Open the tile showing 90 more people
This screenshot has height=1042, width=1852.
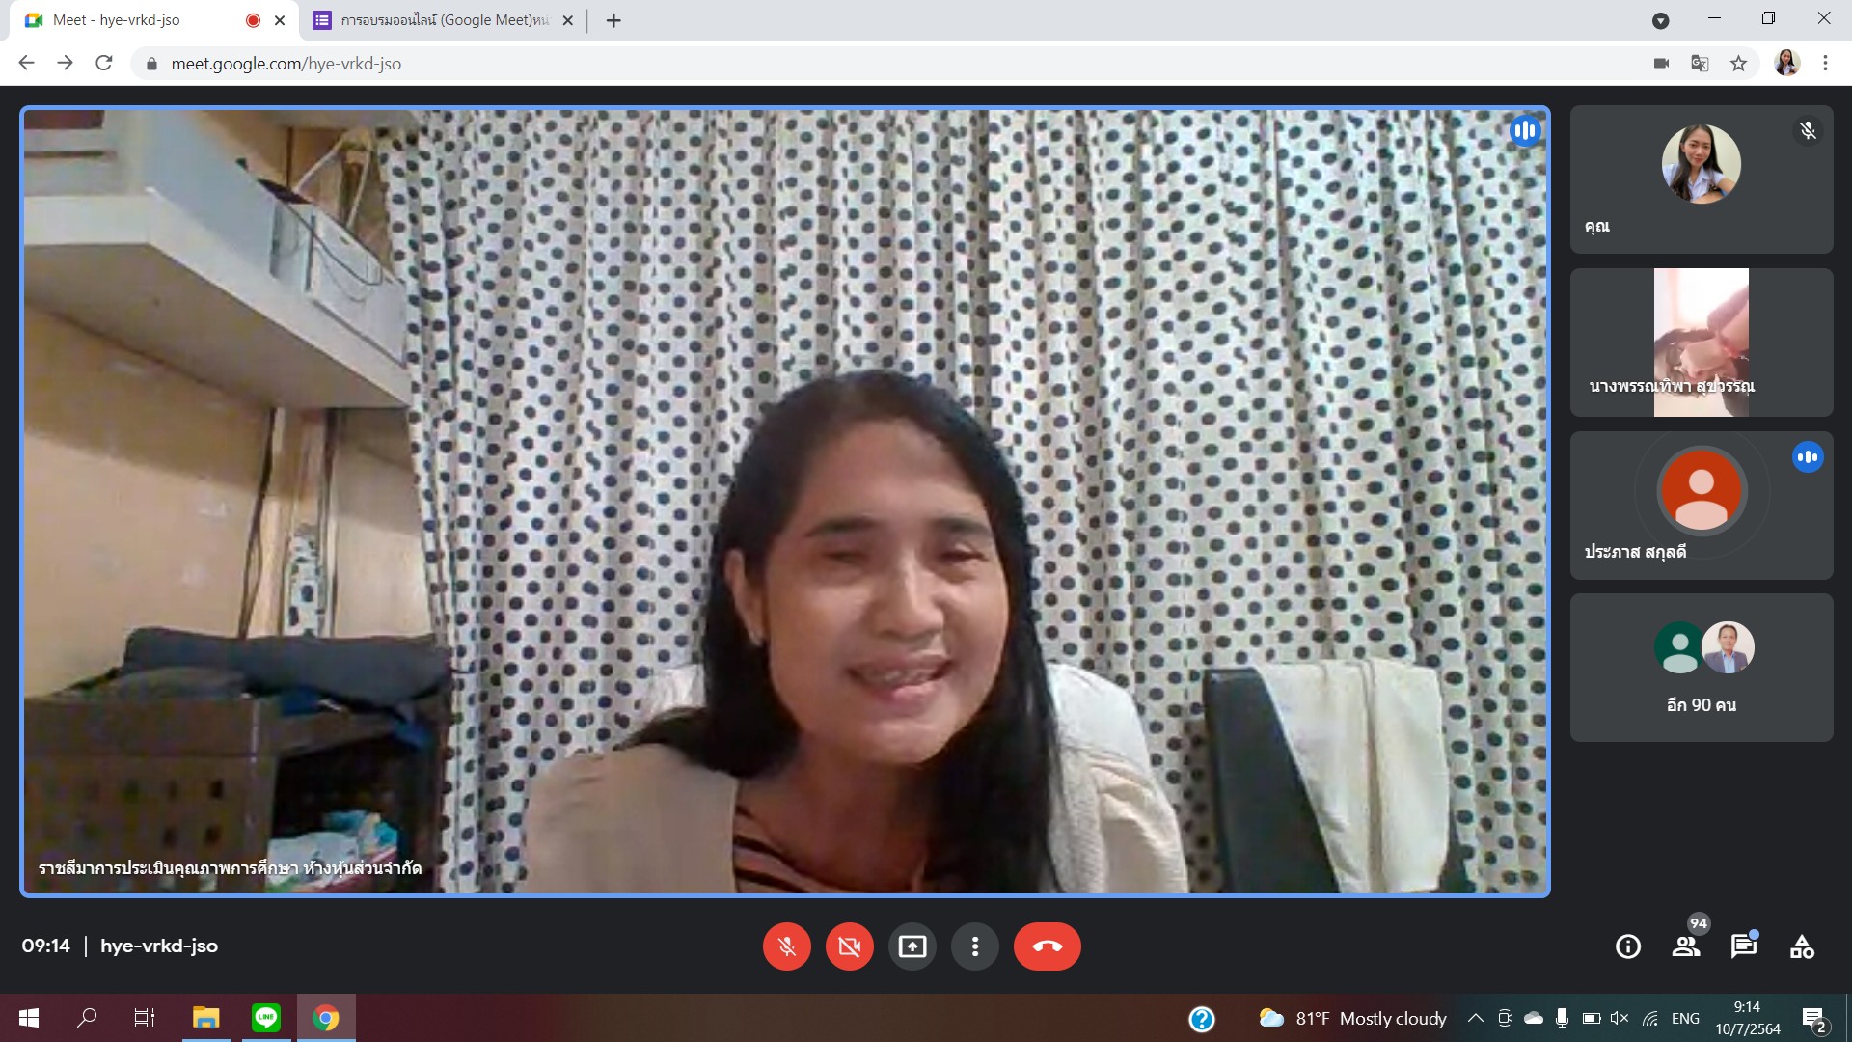point(1701,668)
